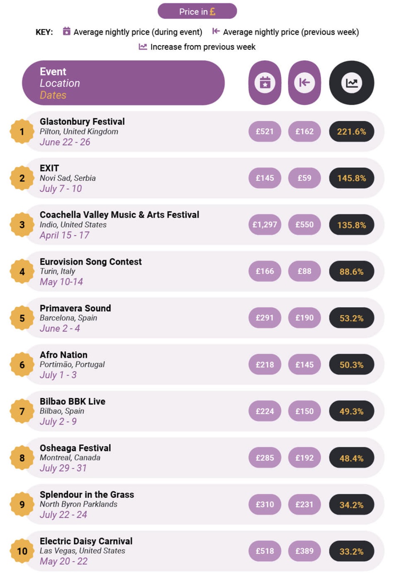Open the Coachella Valley Music & Arts Festival entry
This screenshot has height=575, width=397.
coord(119,214)
